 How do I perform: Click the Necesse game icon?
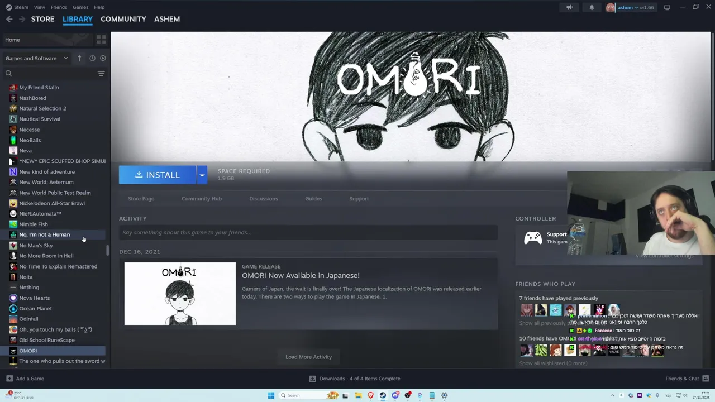tap(13, 130)
